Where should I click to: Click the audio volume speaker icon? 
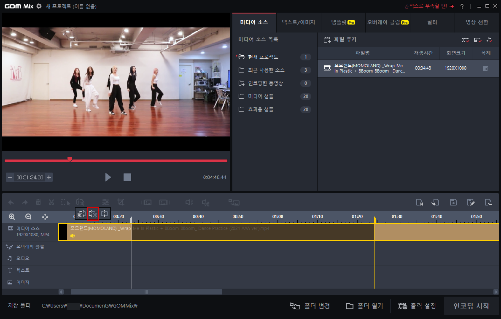tap(189, 202)
